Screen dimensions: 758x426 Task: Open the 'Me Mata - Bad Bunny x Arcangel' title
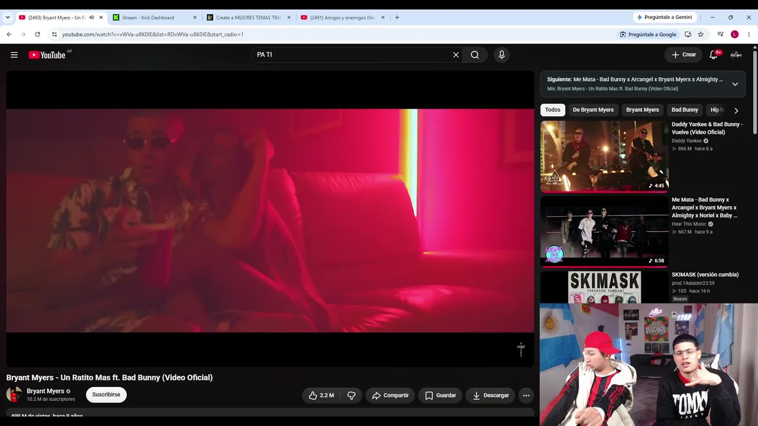(705, 208)
